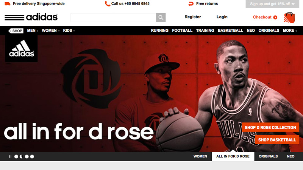Click the Login link
The width and height of the screenshot is (303, 170).
[222, 17]
